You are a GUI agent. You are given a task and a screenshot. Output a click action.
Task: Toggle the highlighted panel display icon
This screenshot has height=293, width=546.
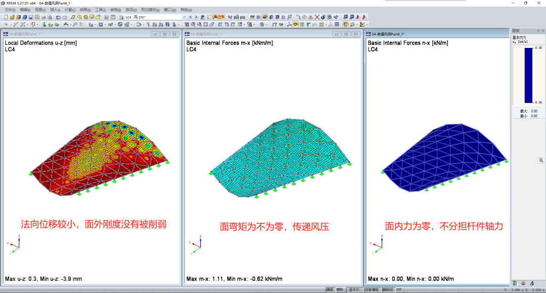[x=345, y=24]
